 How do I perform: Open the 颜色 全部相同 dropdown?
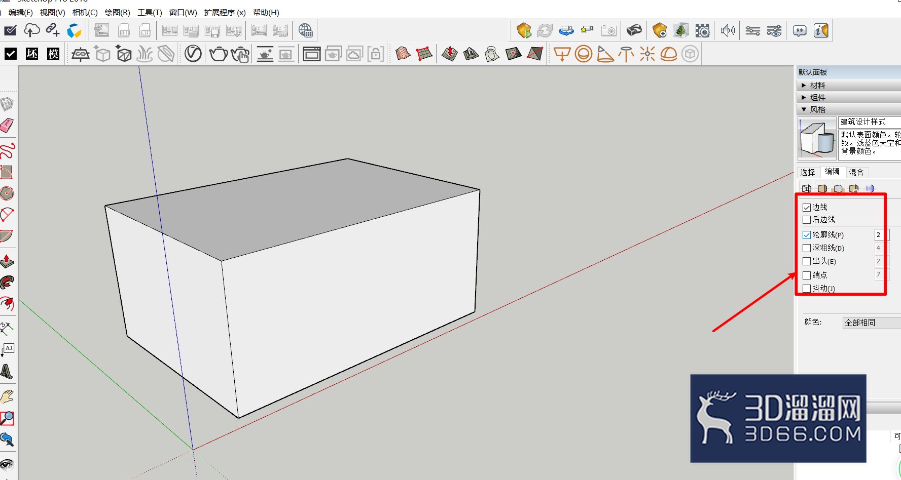coord(872,323)
